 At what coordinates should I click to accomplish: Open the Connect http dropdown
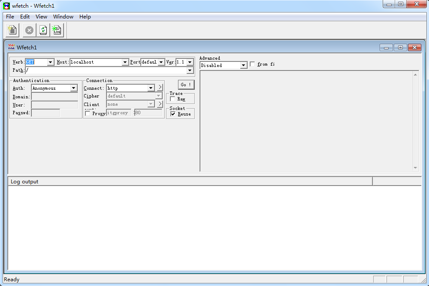[x=151, y=88]
